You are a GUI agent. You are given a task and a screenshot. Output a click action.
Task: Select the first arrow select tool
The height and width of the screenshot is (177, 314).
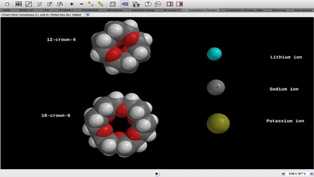[x=40, y=4]
